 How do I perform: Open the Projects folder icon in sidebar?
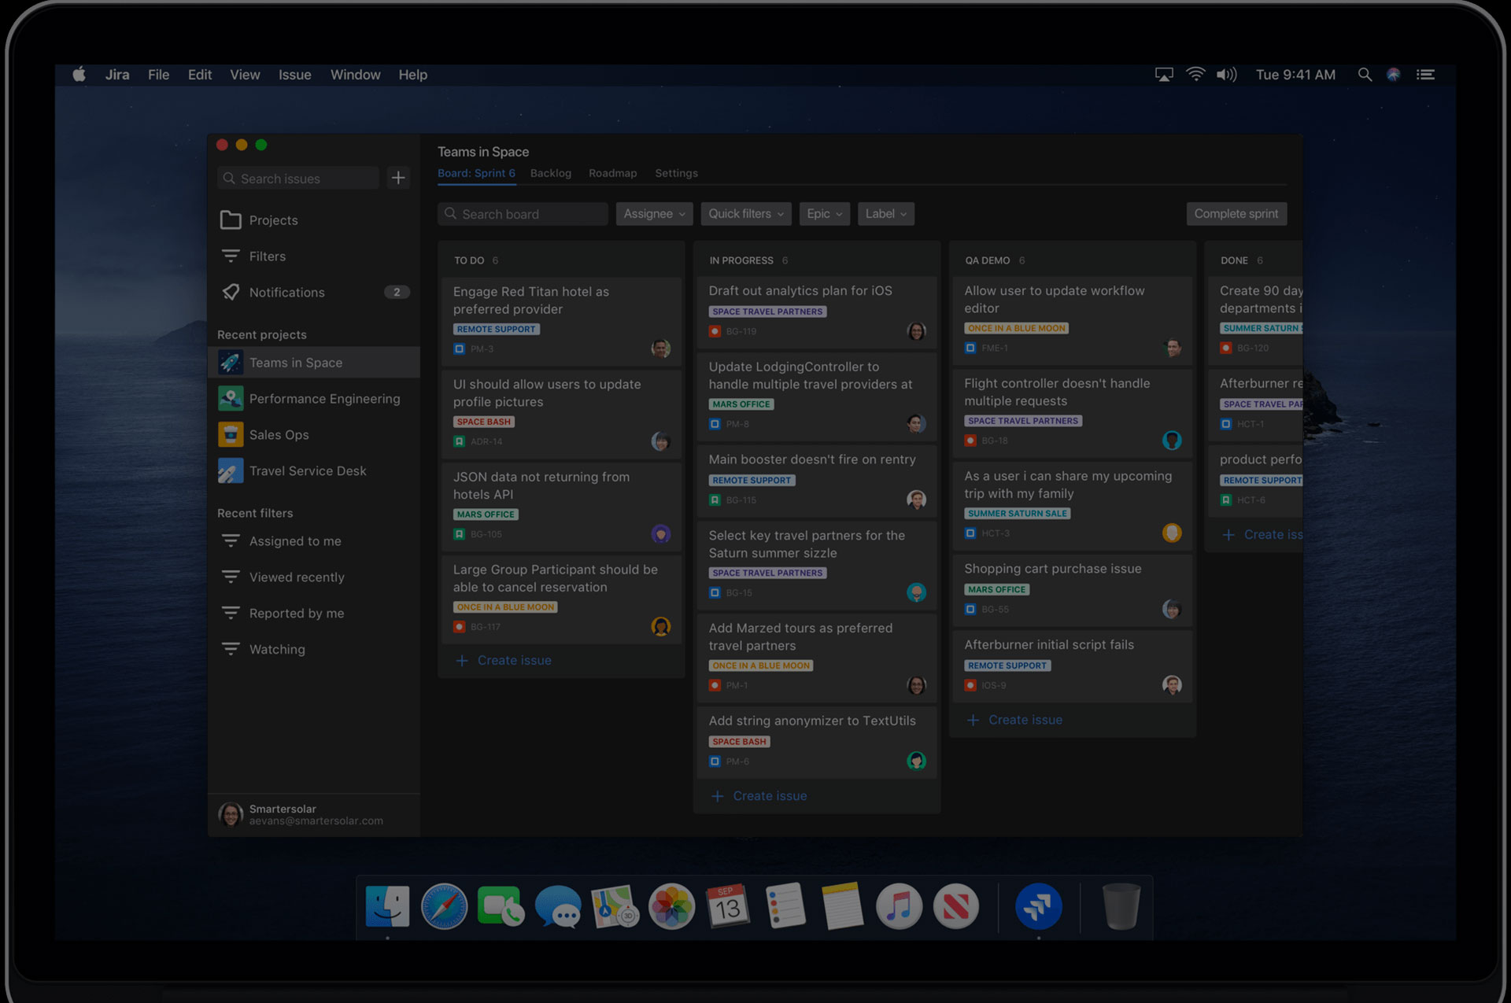pos(231,220)
